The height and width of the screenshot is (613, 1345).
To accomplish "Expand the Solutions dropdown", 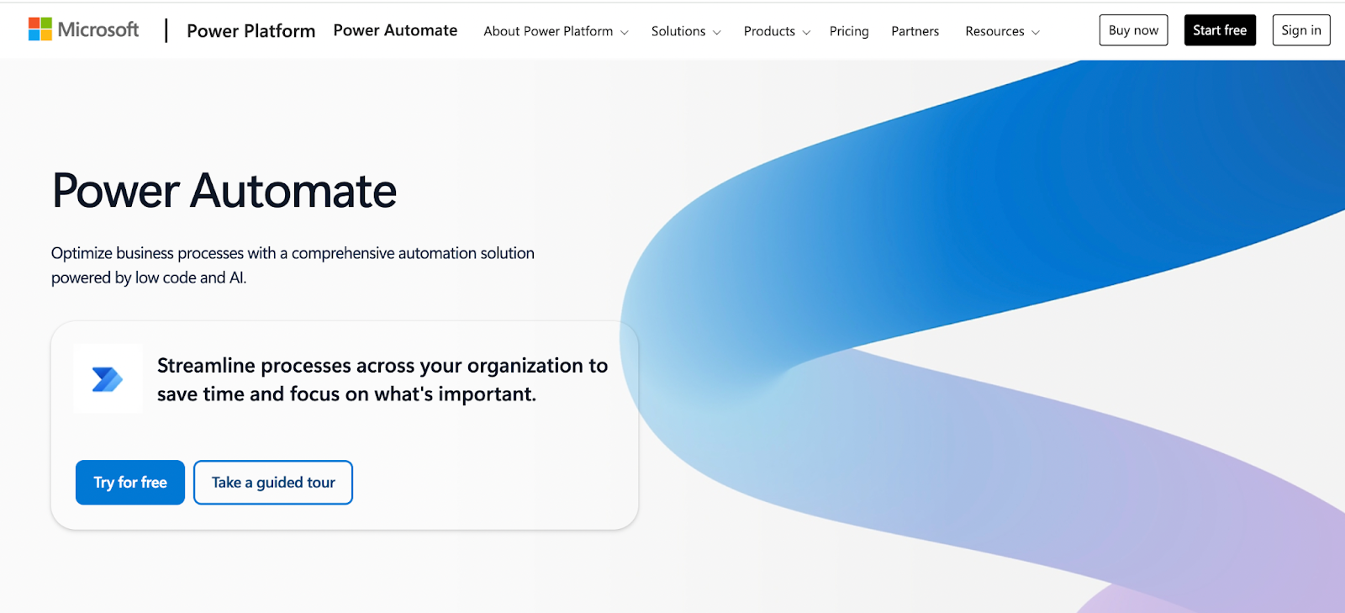I will [686, 31].
